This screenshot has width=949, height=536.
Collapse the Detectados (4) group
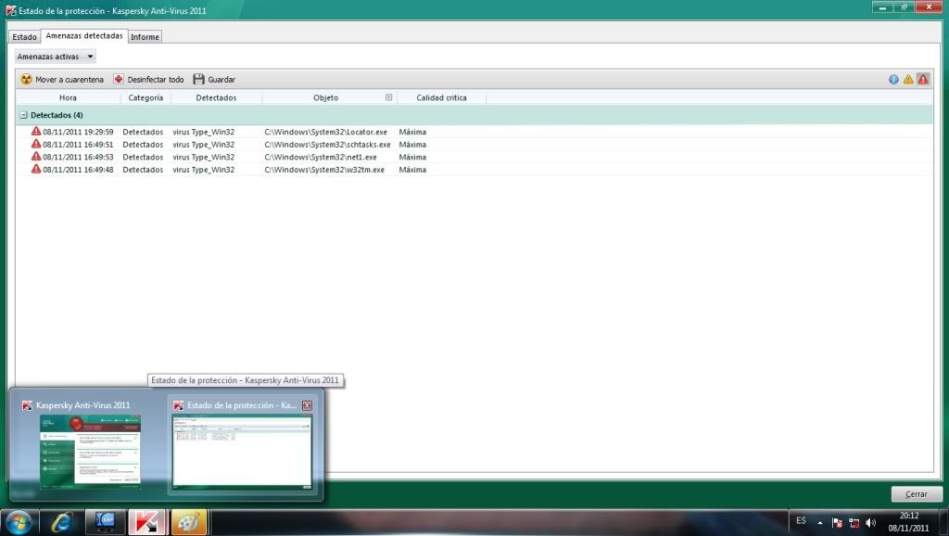(x=23, y=115)
